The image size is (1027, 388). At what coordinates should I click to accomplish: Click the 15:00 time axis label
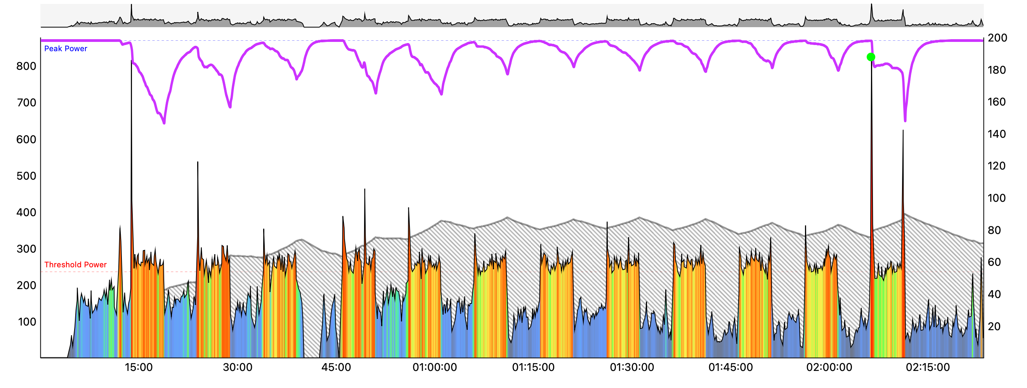pos(139,367)
